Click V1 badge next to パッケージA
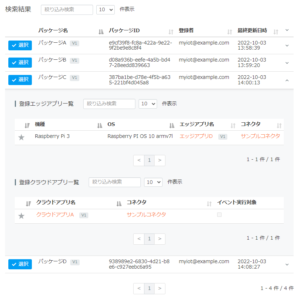299x299 pixels. 75,43
